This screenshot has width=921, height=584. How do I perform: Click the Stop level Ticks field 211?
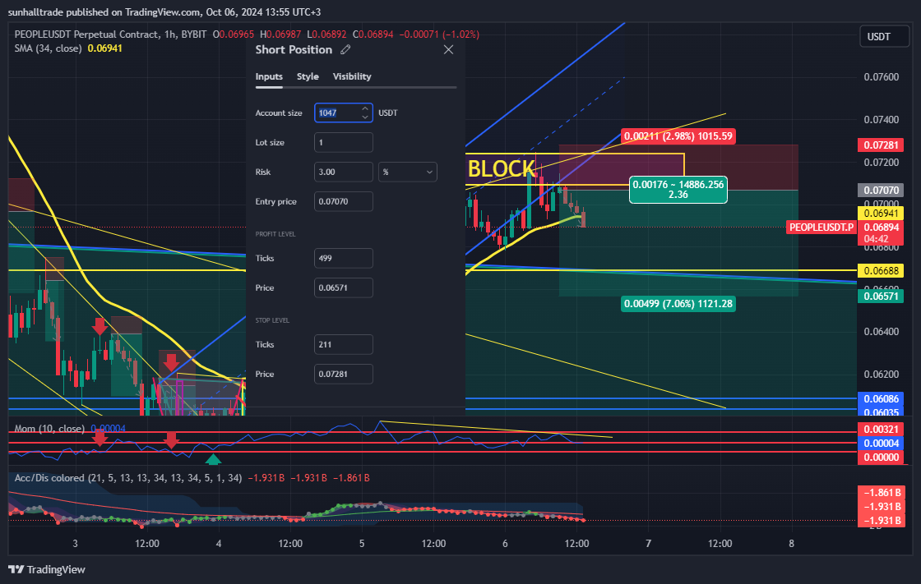(344, 344)
